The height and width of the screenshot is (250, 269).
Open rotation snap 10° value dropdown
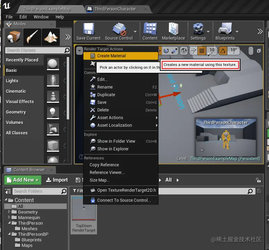pos(234,51)
